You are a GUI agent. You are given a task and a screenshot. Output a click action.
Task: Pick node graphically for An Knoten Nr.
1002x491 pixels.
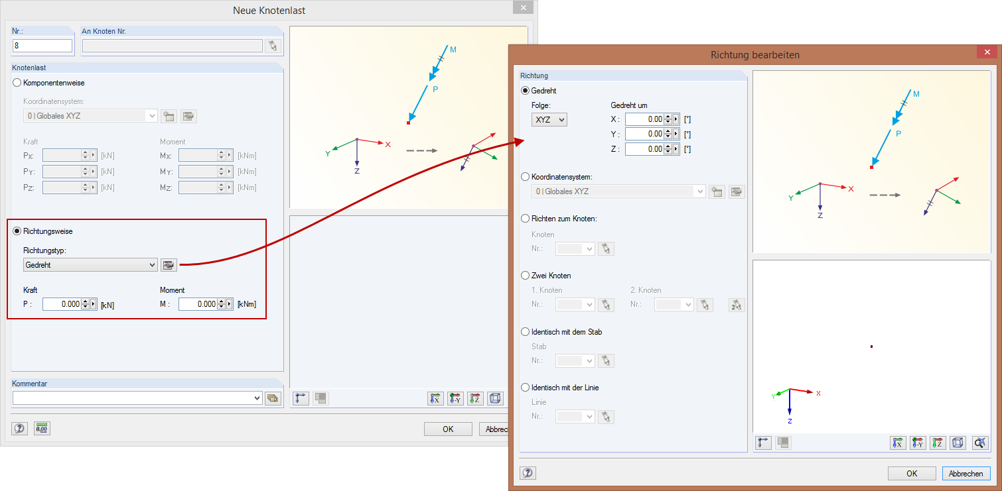tap(273, 46)
